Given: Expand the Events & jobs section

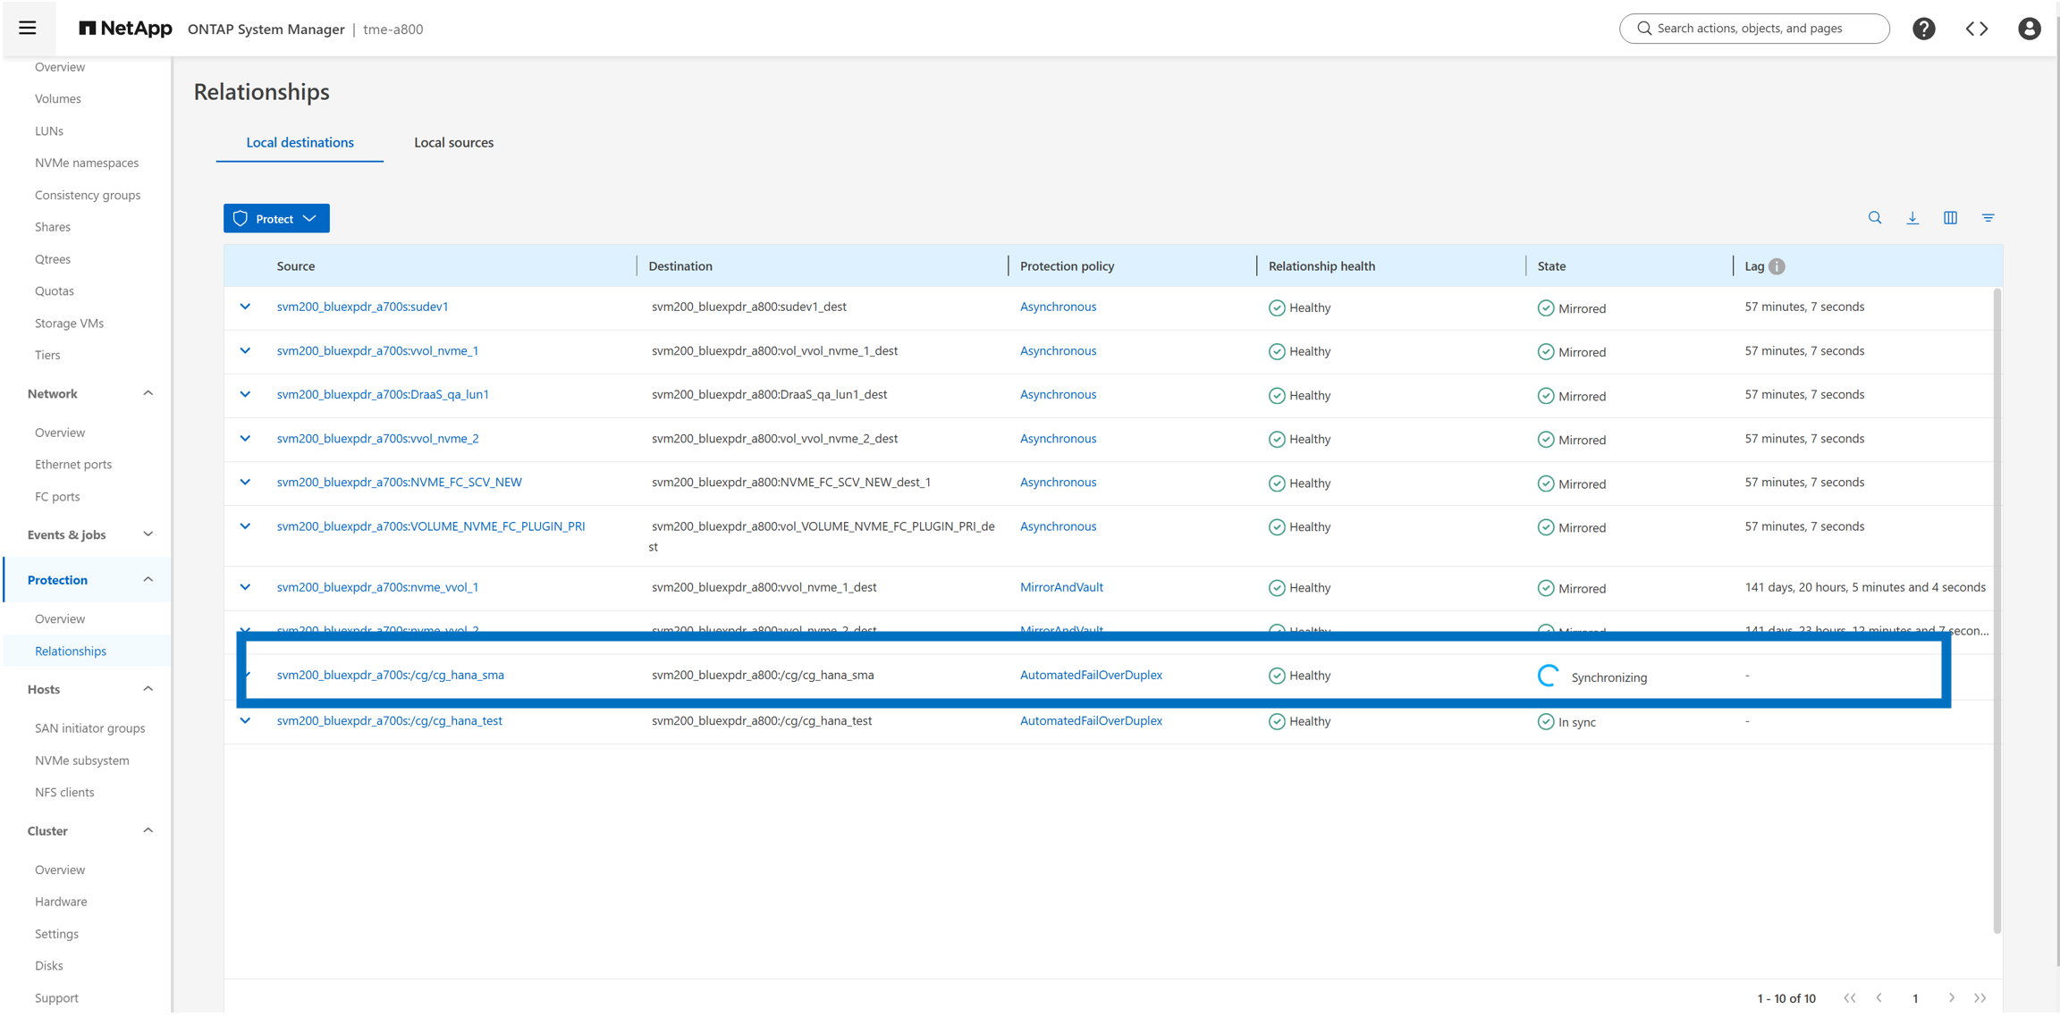Looking at the screenshot, I should click(148, 534).
